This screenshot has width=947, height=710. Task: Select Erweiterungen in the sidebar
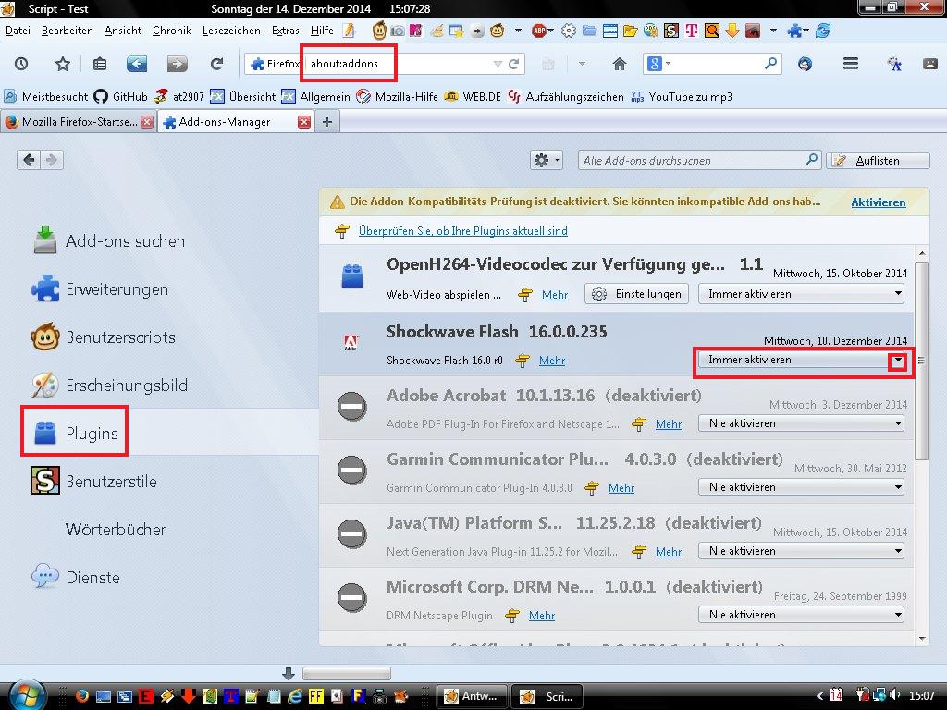[x=100, y=289]
